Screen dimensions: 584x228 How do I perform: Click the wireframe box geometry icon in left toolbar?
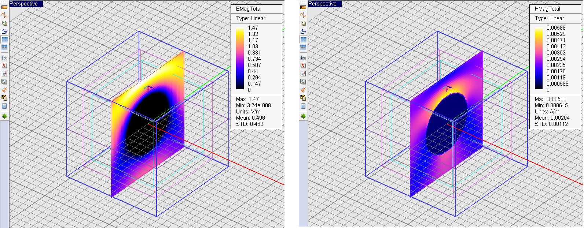(4, 31)
